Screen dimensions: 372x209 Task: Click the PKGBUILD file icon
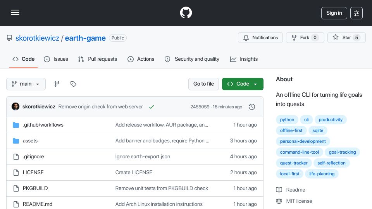pyautogui.click(x=16, y=188)
